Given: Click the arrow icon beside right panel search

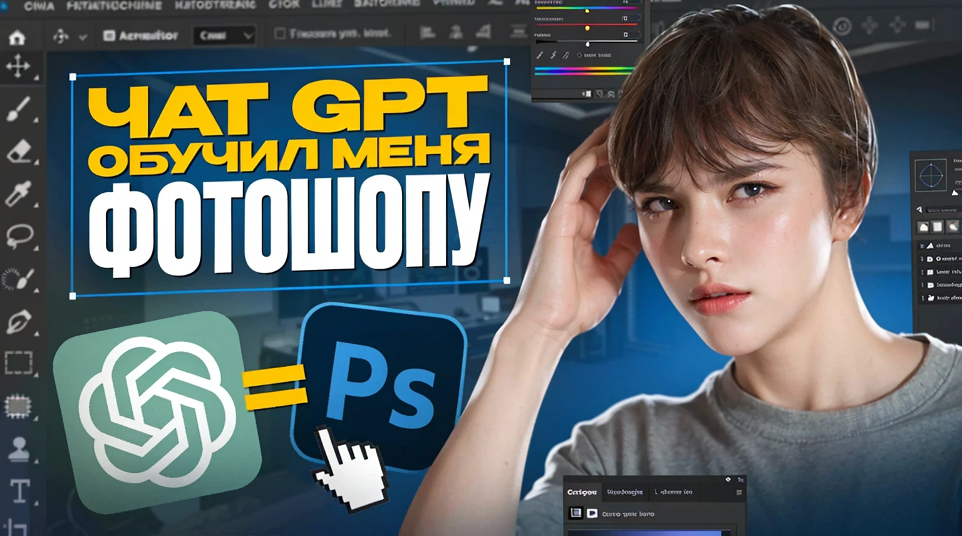Looking at the screenshot, I should [x=919, y=210].
